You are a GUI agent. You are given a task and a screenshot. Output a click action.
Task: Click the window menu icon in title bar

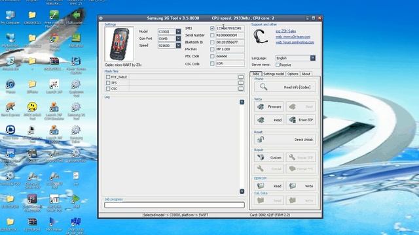pos(101,18)
